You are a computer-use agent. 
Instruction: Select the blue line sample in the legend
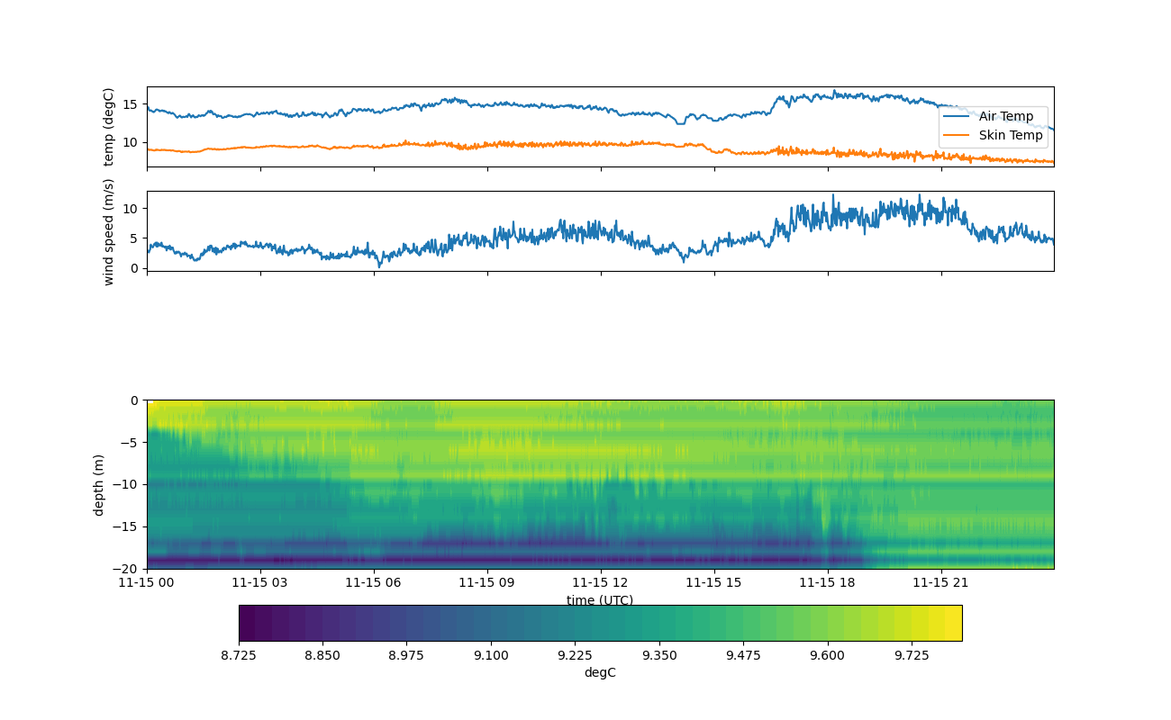[958, 117]
